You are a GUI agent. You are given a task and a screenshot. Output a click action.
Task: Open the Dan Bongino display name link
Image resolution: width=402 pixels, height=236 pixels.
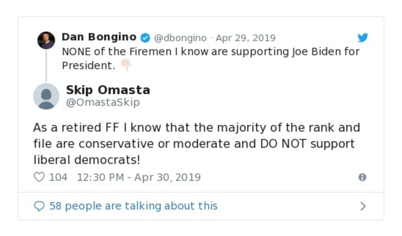pos(99,37)
